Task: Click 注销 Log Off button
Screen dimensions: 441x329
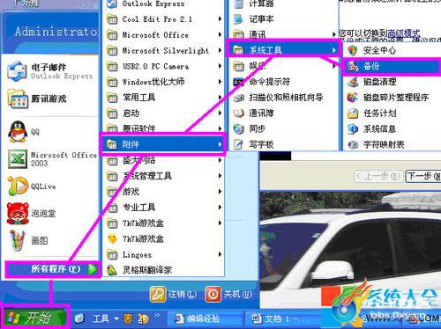Action: pos(174,294)
